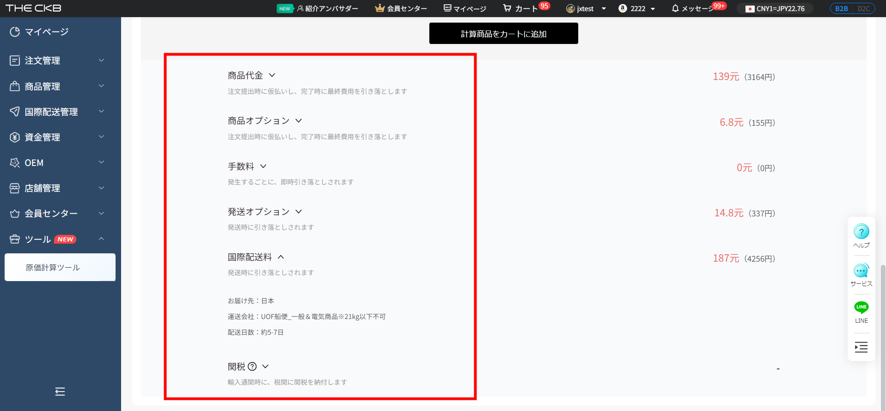
Task: Click the 187元 international shipping amount
Action: [x=726, y=258]
